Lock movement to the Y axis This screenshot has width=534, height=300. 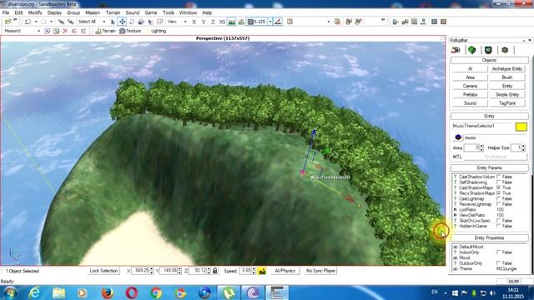(x=204, y=22)
